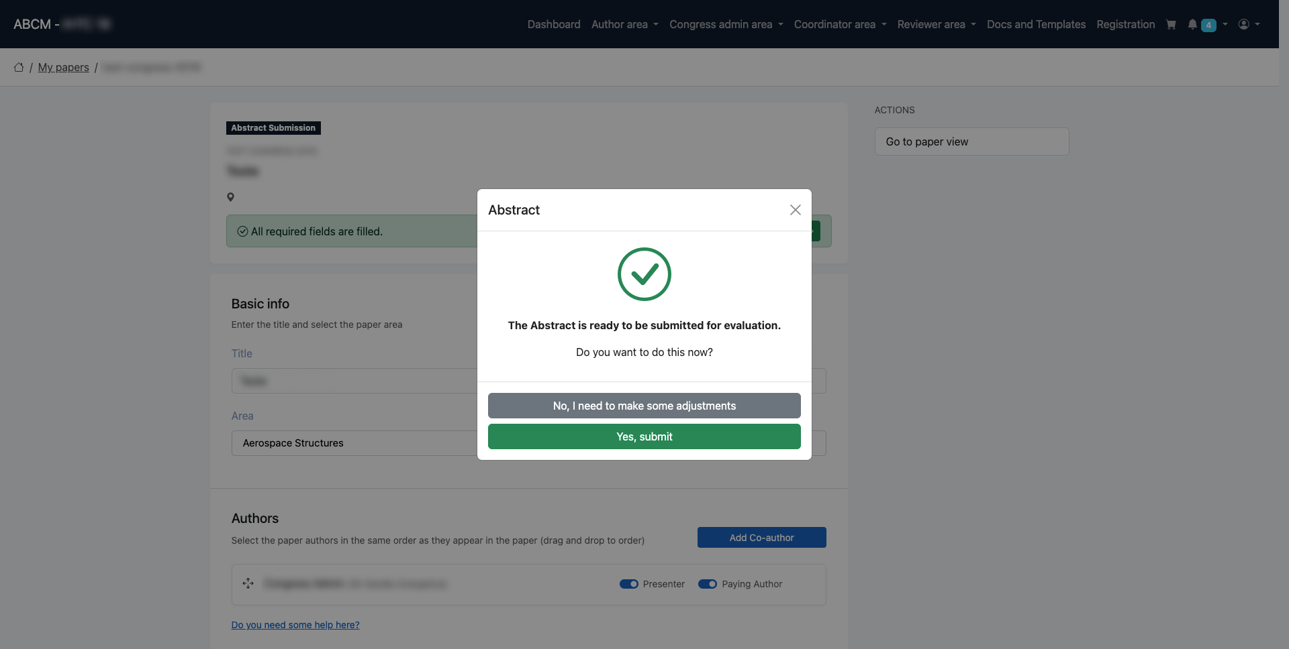Open Docs and Templates menu item

1036,24
